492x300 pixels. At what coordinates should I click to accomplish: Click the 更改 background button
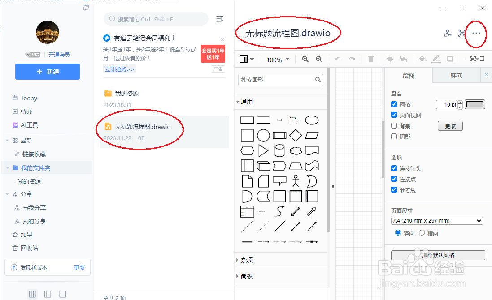(x=450, y=126)
